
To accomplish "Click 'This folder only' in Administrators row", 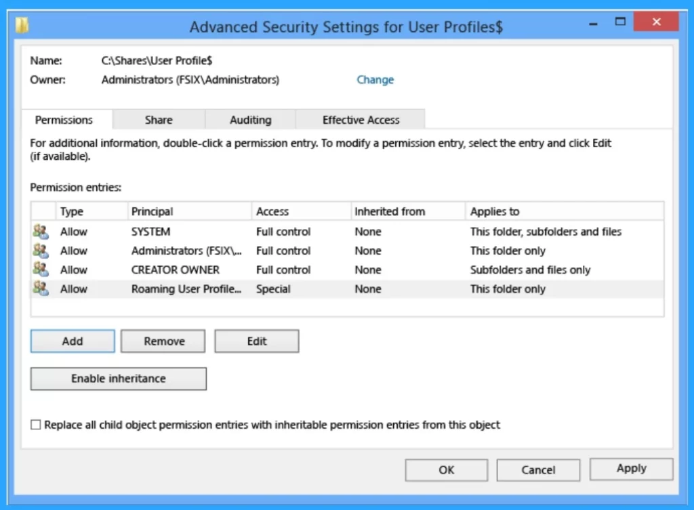I will (508, 251).
